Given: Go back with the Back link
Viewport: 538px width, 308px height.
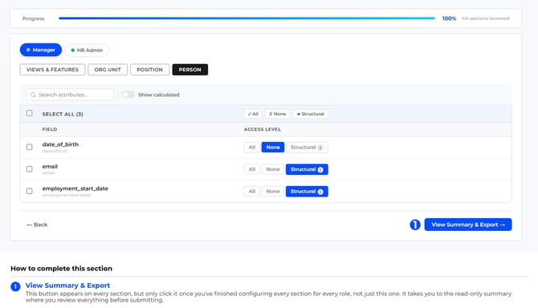Looking at the screenshot, I should point(37,225).
